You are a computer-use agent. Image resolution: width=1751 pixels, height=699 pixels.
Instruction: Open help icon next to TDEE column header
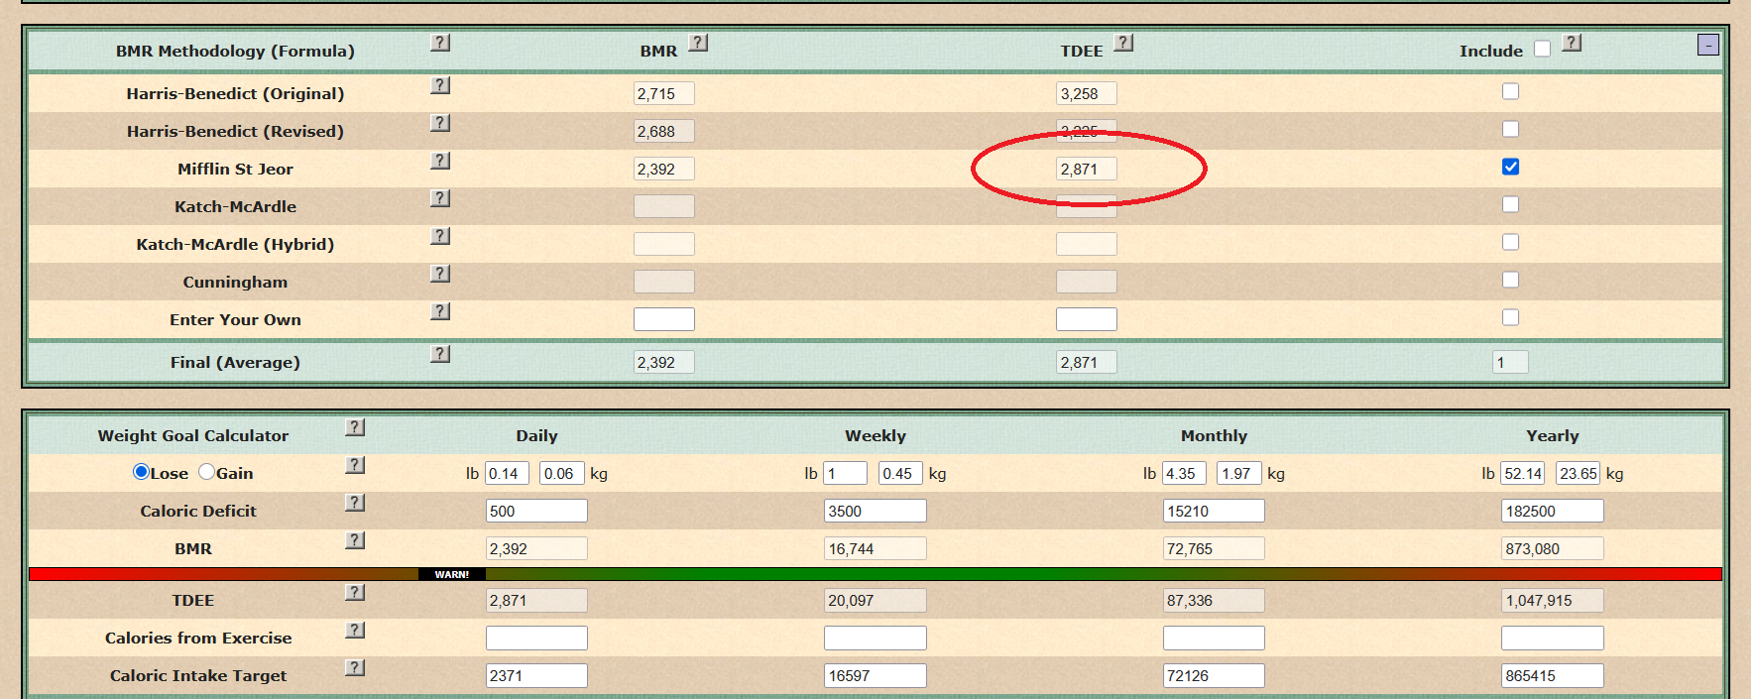tap(1123, 43)
